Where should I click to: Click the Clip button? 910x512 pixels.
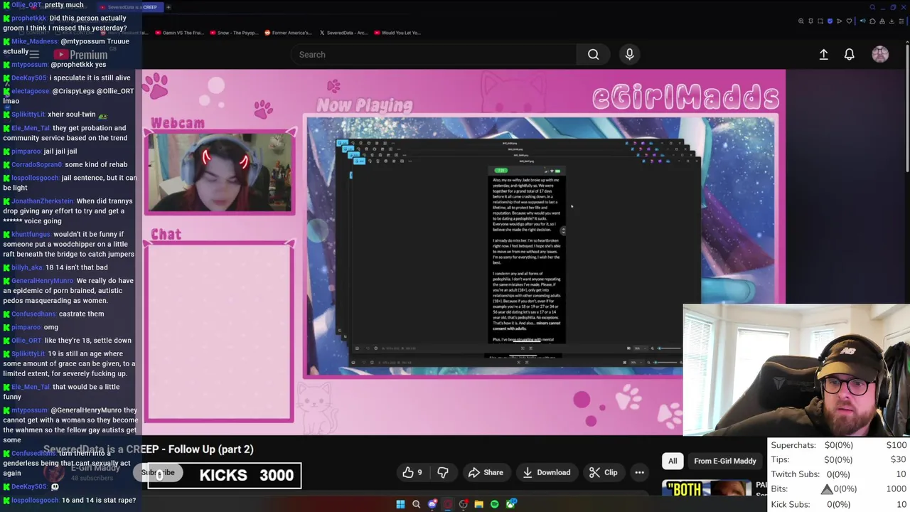pos(603,472)
